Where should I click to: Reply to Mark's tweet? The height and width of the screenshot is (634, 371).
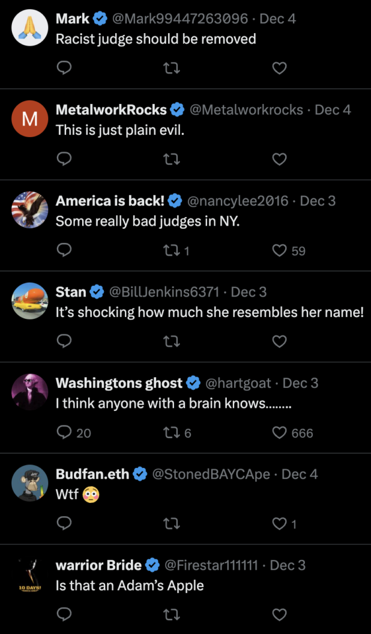coord(64,69)
